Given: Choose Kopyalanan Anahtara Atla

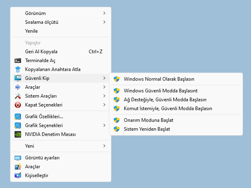Looking at the screenshot, I should (x=61, y=69).
